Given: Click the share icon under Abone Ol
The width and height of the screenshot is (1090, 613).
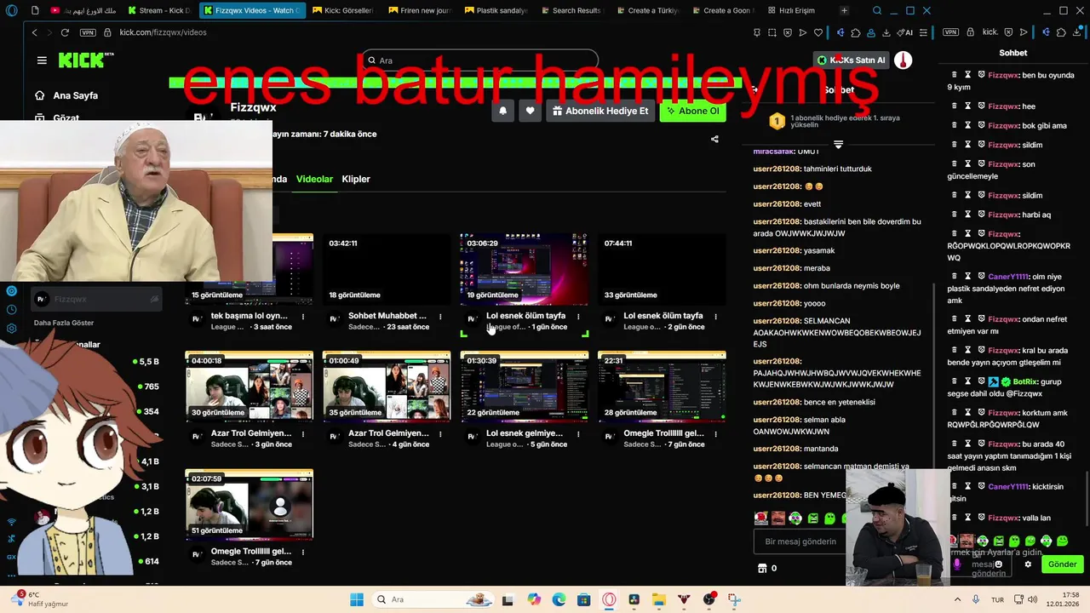Looking at the screenshot, I should [714, 139].
